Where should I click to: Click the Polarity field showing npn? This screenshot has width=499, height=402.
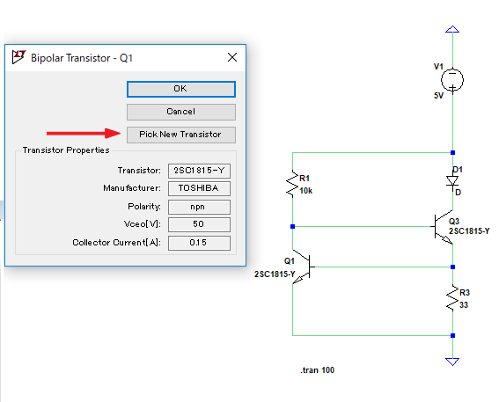click(x=199, y=207)
